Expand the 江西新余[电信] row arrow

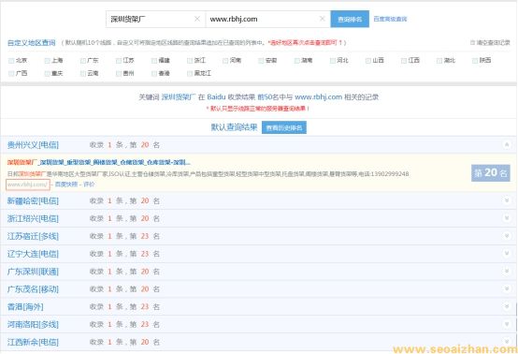coord(507,342)
